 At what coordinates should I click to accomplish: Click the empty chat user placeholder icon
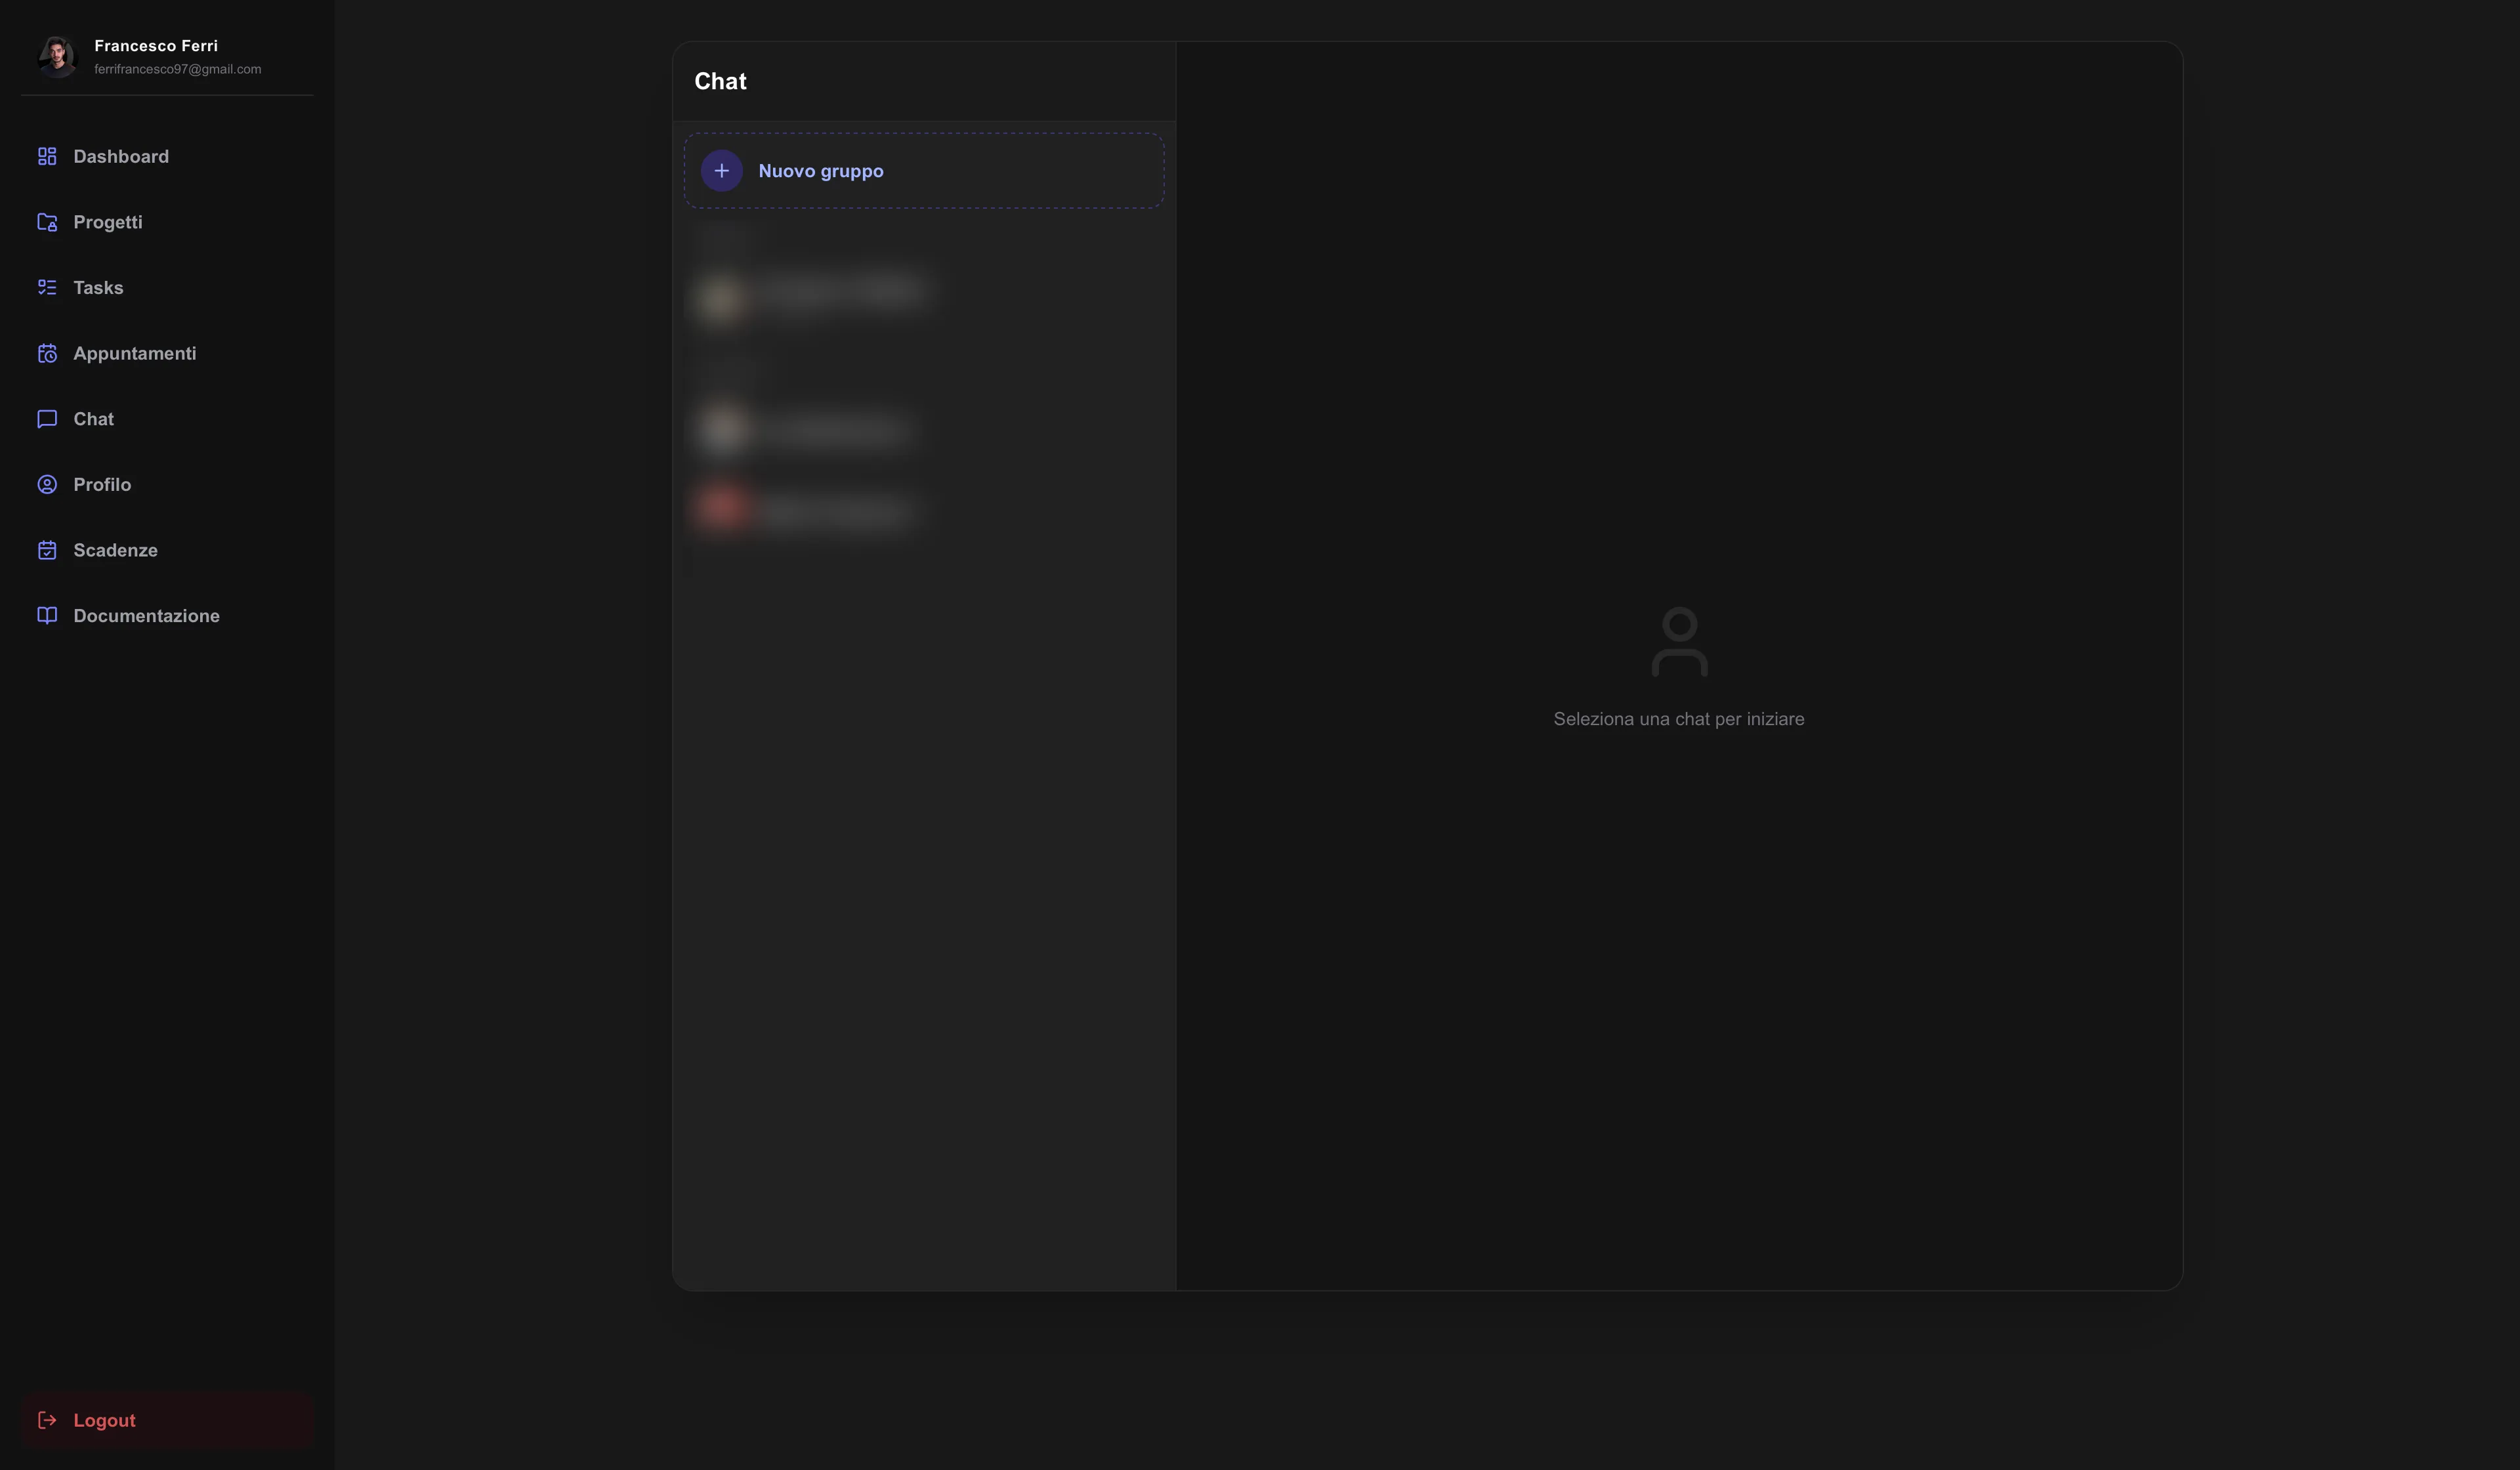pyautogui.click(x=1679, y=641)
